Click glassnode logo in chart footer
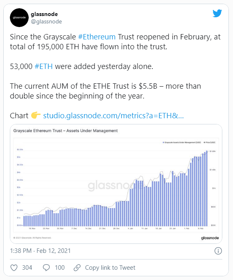The image size is (233, 280). [210, 238]
